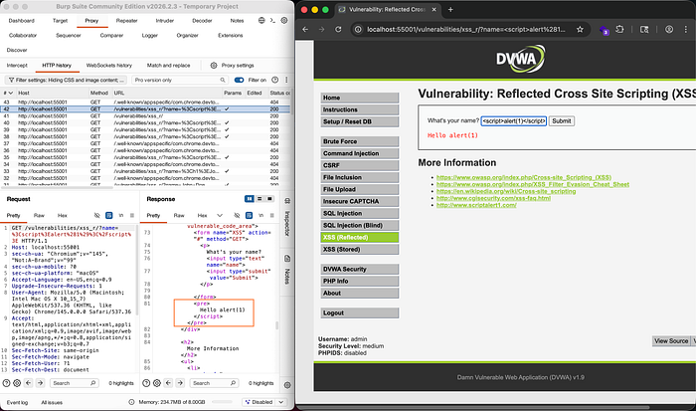The image size is (696, 411).
Task: Click the Pro version only search box
Action: coord(180,80)
